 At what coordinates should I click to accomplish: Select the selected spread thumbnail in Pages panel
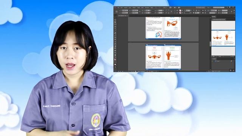click(223, 38)
